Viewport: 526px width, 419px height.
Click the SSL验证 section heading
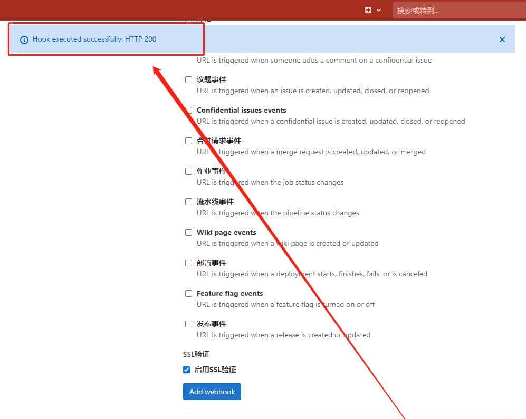[195, 354]
